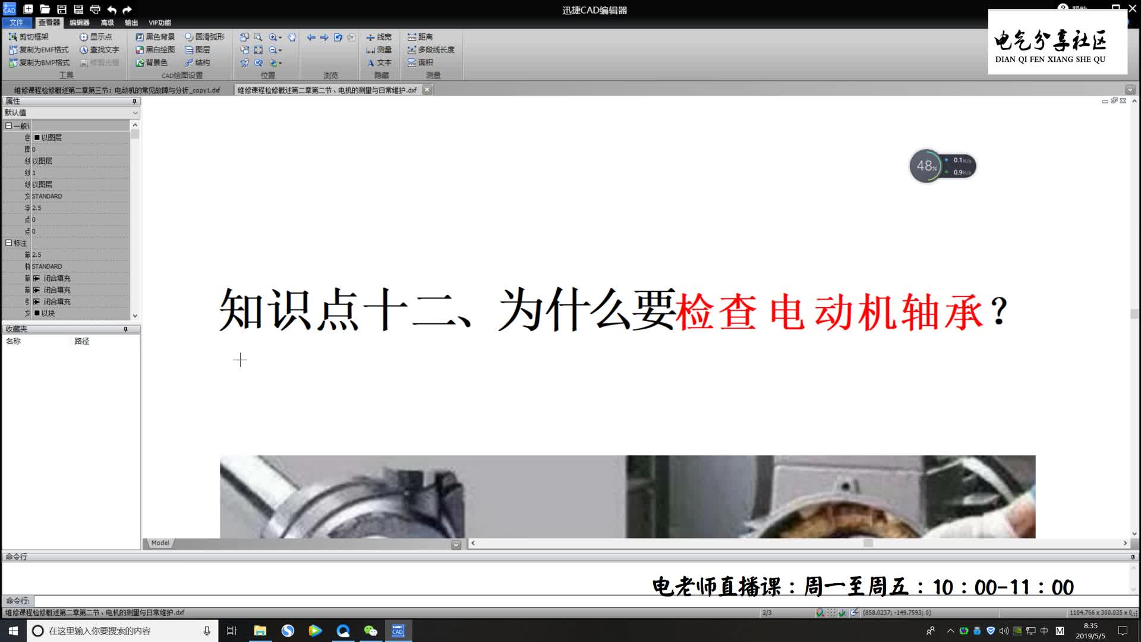Open 查找文字 find text tool

point(100,50)
